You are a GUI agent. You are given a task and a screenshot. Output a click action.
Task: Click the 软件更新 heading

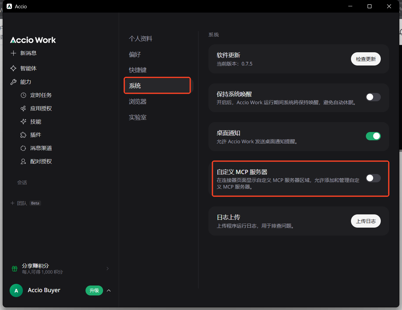(x=228, y=55)
